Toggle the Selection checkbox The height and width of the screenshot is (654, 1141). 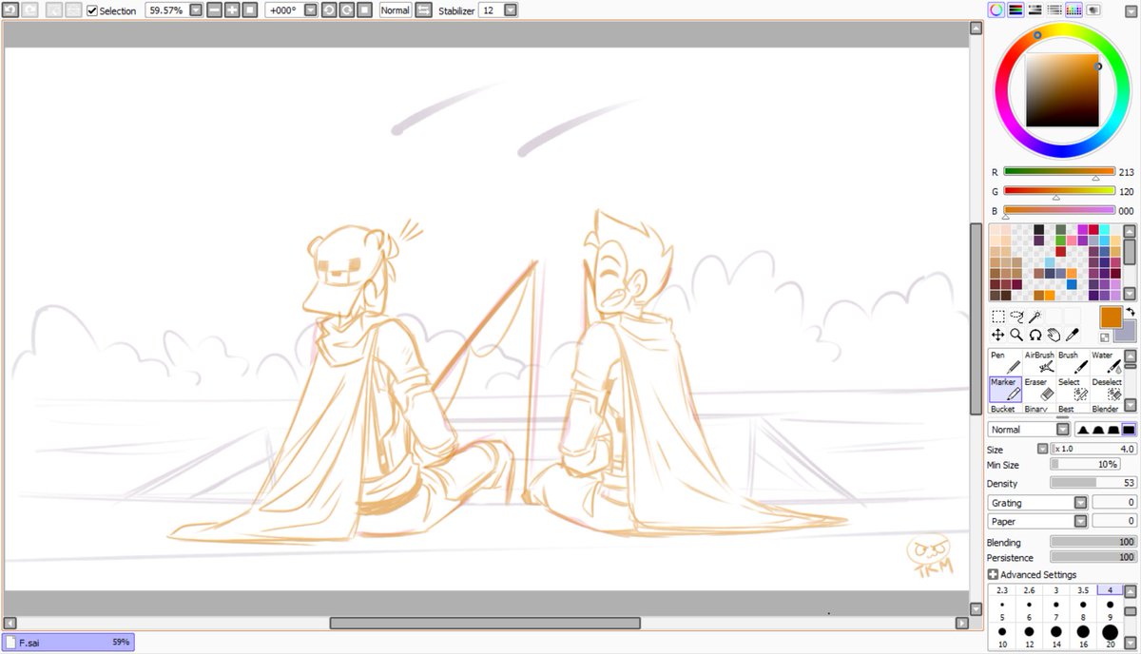92,10
